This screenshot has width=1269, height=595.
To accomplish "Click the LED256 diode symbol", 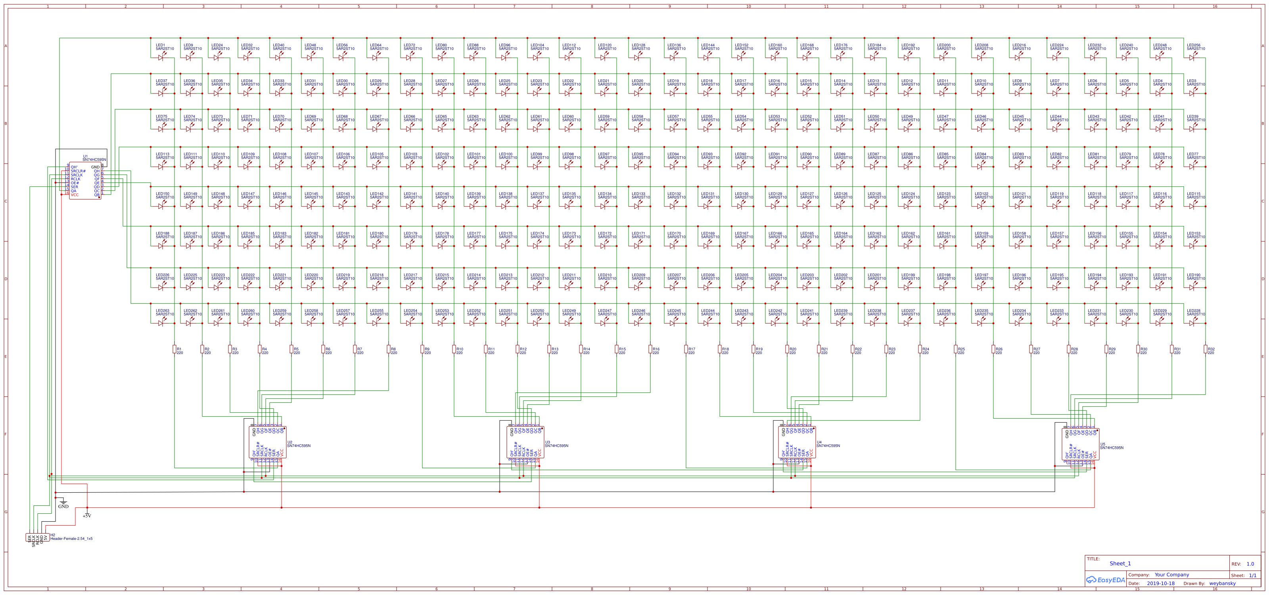I will (x=1192, y=57).
